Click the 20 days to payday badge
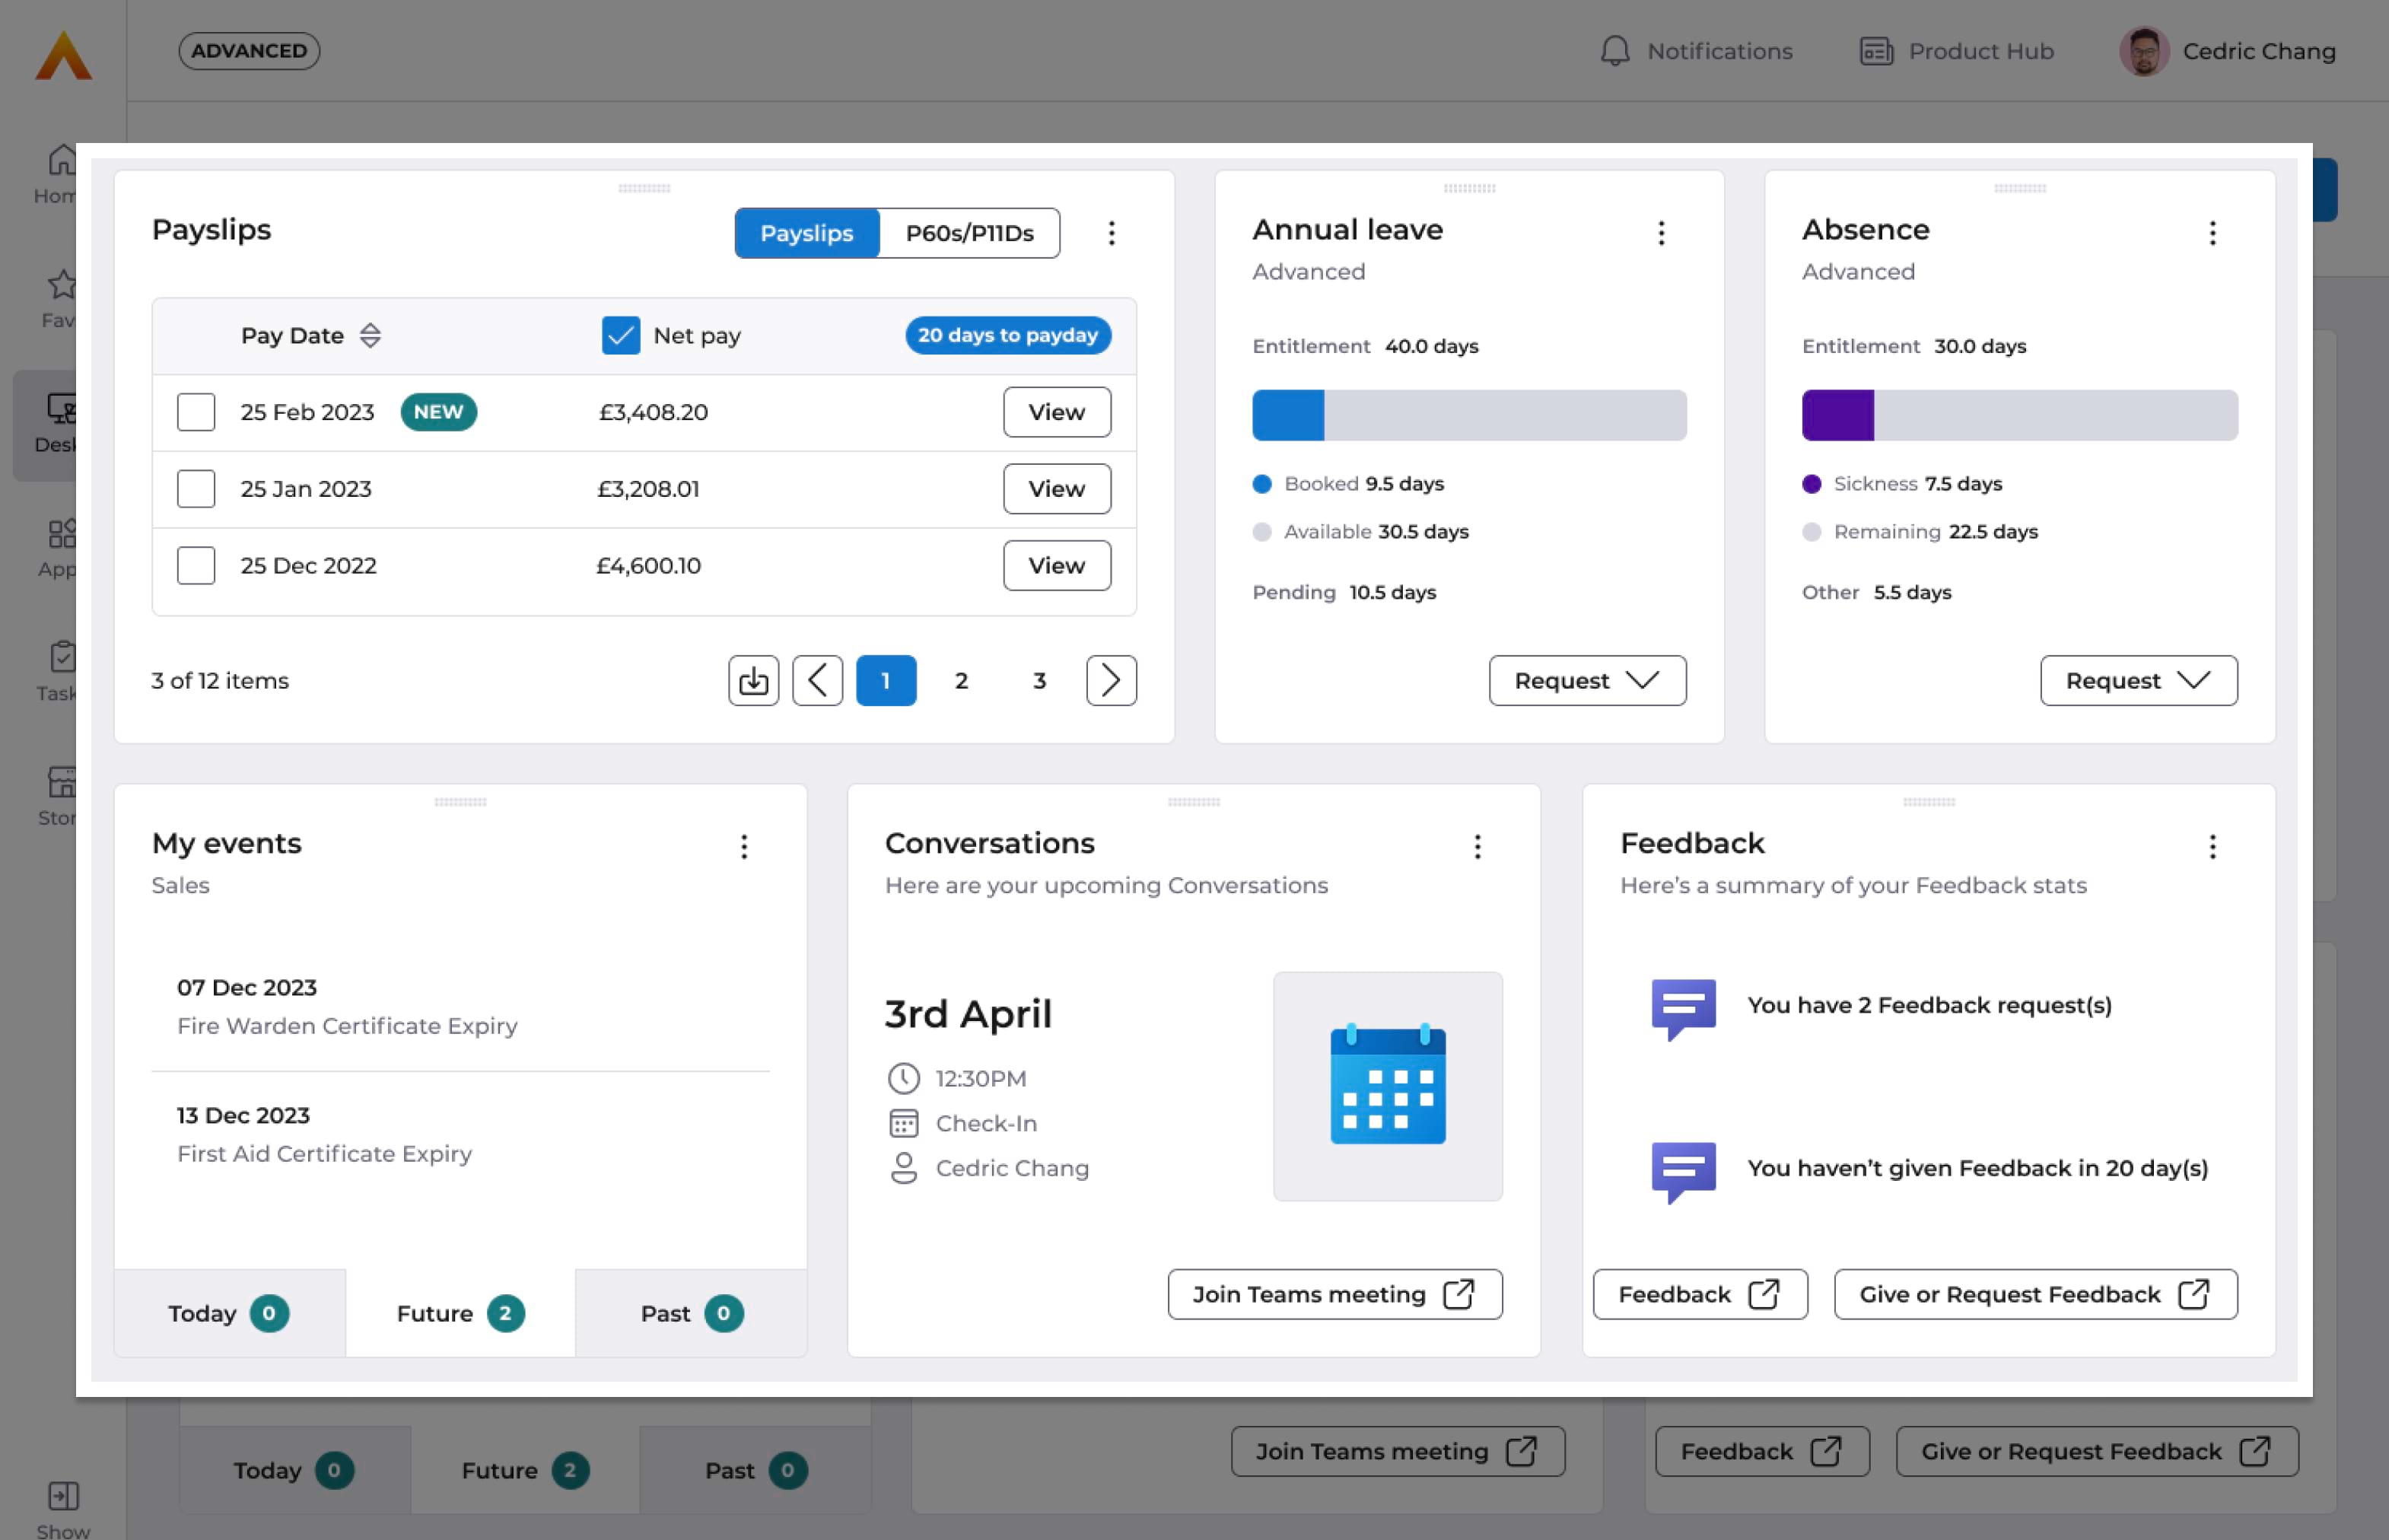The image size is (2389, 1540). [x=1008, y=335]
